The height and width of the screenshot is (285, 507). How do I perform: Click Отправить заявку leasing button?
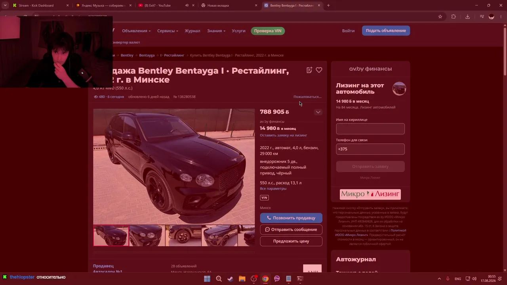[x=370, y=167]
